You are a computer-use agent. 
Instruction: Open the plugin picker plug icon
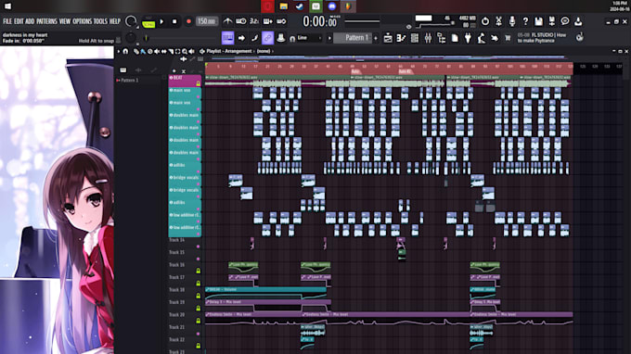468,38
